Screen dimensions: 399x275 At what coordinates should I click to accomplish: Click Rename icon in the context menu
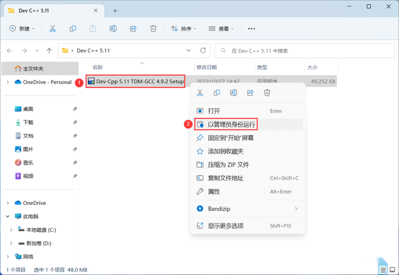[234, 93]
